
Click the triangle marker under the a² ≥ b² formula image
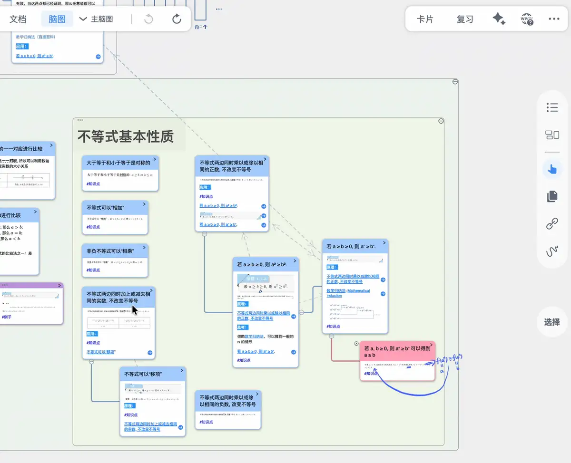tap(260, 291)
